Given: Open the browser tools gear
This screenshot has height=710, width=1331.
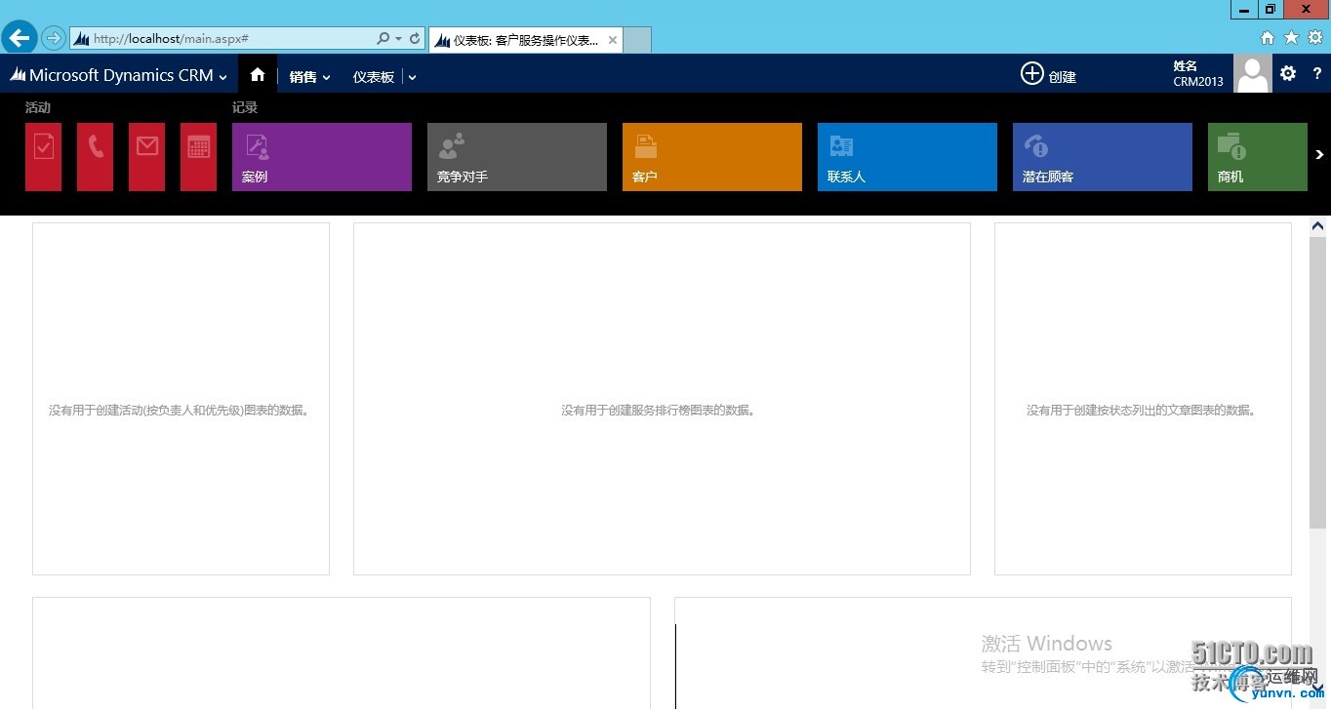Looking at the screenshot, I should [x=1315, y=38].
